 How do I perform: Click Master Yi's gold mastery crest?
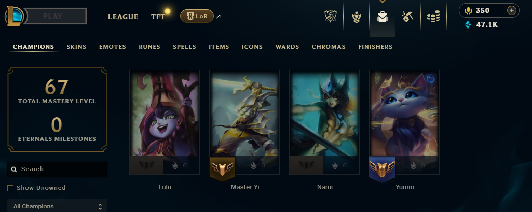[x=222, y=168]
